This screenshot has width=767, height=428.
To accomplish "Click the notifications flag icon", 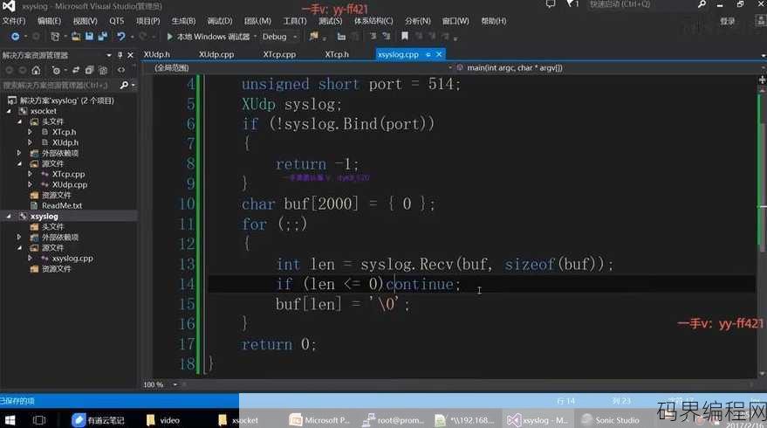I will tap(572, 3).
